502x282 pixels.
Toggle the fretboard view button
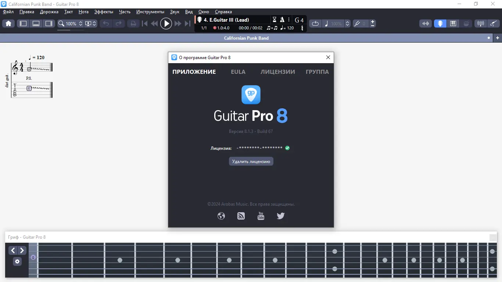(440, 23)
